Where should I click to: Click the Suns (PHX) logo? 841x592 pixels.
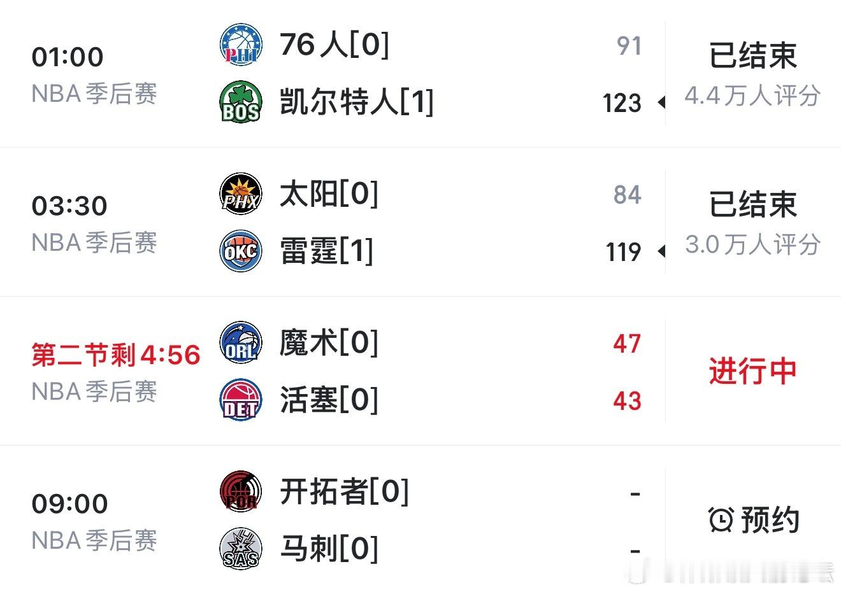[x=241, y=194]
